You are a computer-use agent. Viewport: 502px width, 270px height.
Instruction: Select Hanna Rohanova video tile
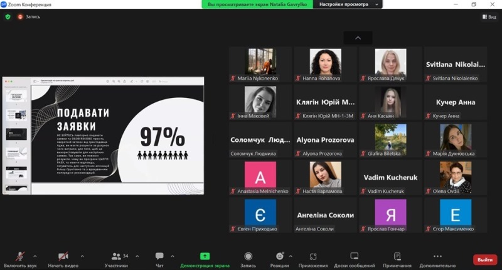click(325, 65)
